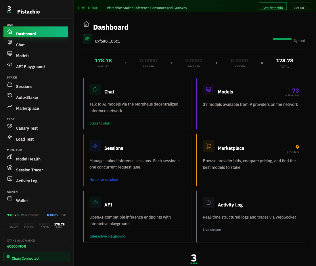Click the 178.78 MOR available in sidebar
The height and width of the screenshot is (266, 316).
(x=13, y=215)
